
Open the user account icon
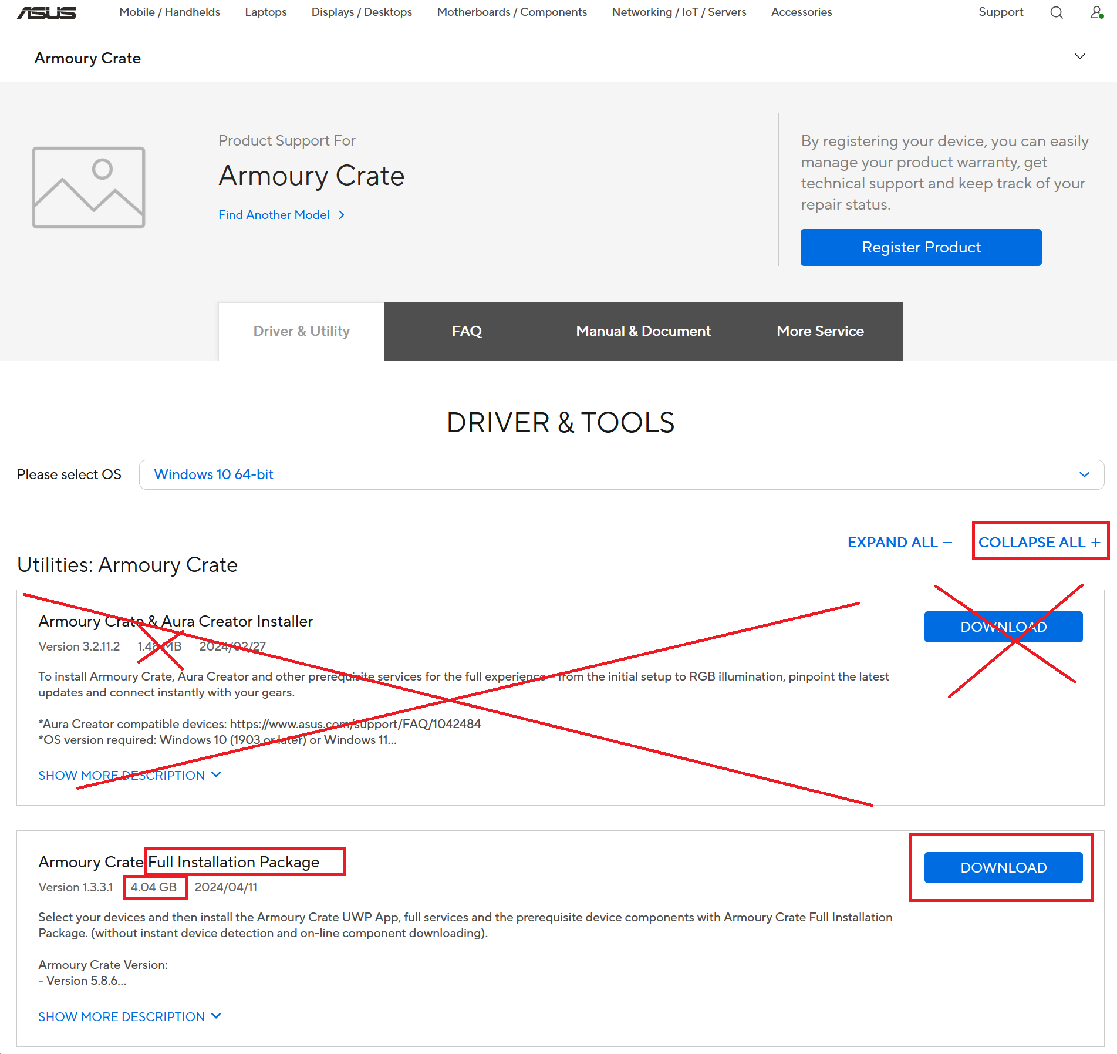tap(1096, 12)
